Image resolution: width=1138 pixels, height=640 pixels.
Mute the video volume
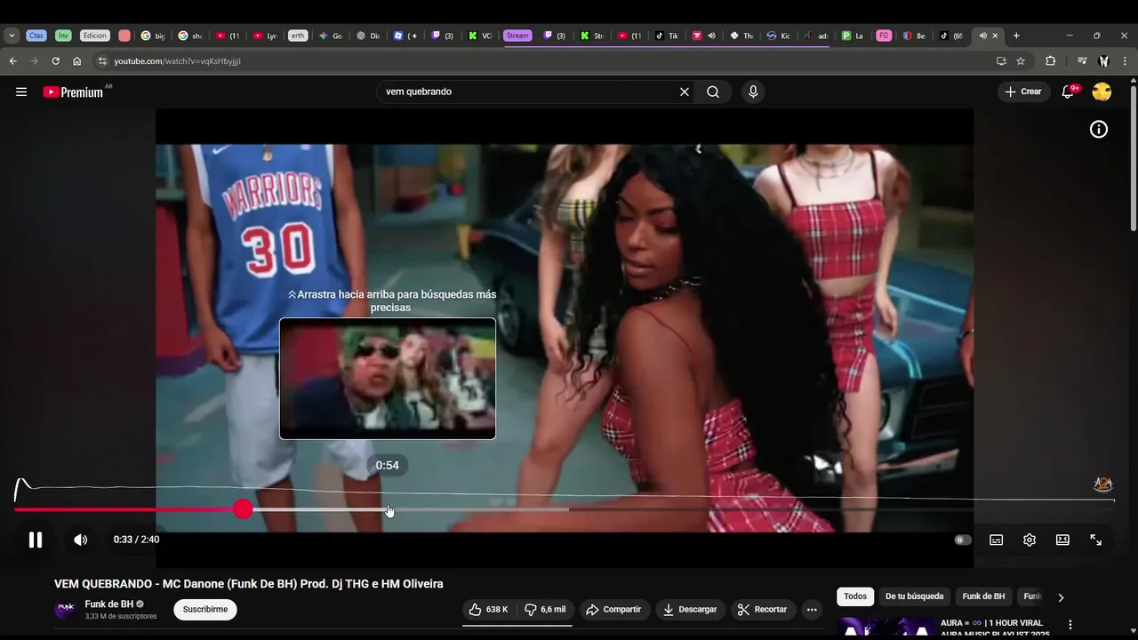click(x=81, y=540)
